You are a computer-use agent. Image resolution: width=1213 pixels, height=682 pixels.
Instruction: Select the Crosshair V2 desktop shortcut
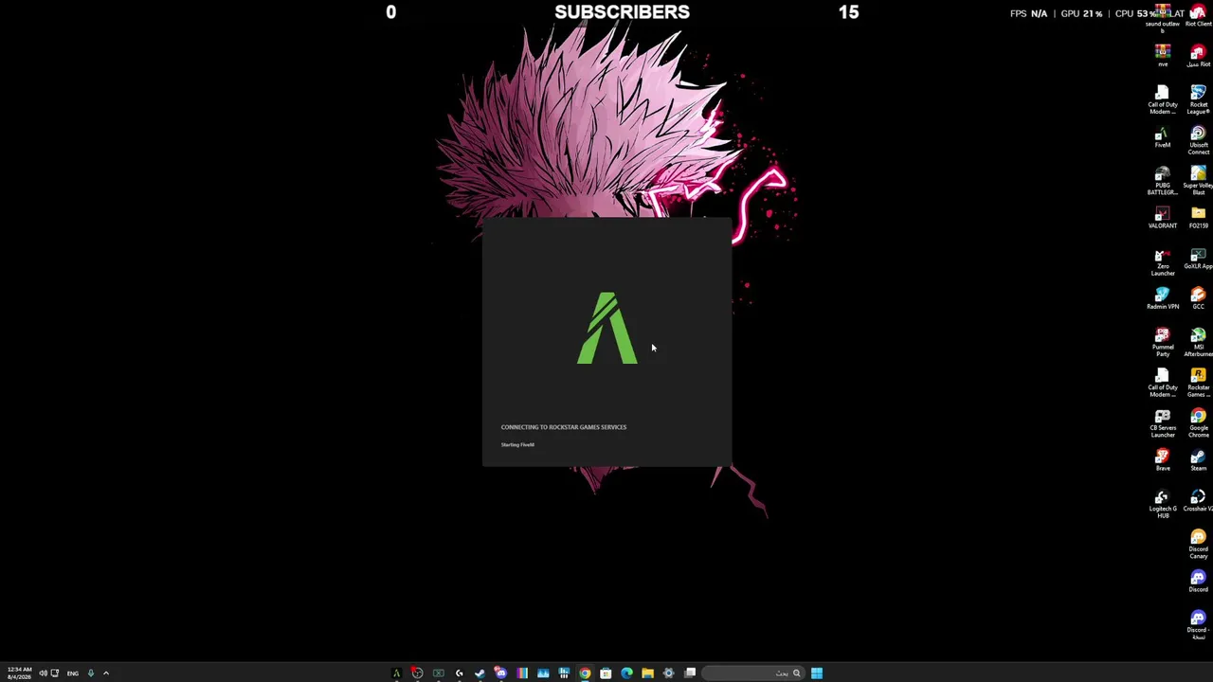click(x=1199, y=502)
